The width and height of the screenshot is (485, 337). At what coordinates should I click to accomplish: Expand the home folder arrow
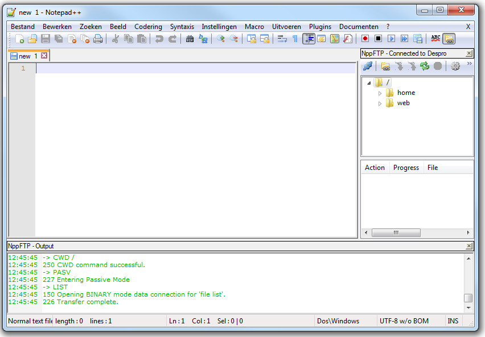coord(380,93)
